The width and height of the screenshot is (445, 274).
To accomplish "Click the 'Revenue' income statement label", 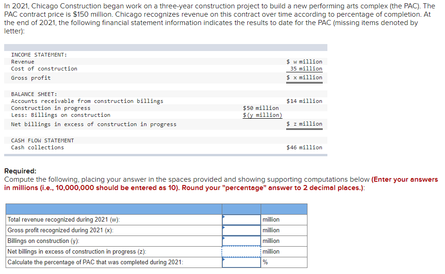I will pos(23,62).
